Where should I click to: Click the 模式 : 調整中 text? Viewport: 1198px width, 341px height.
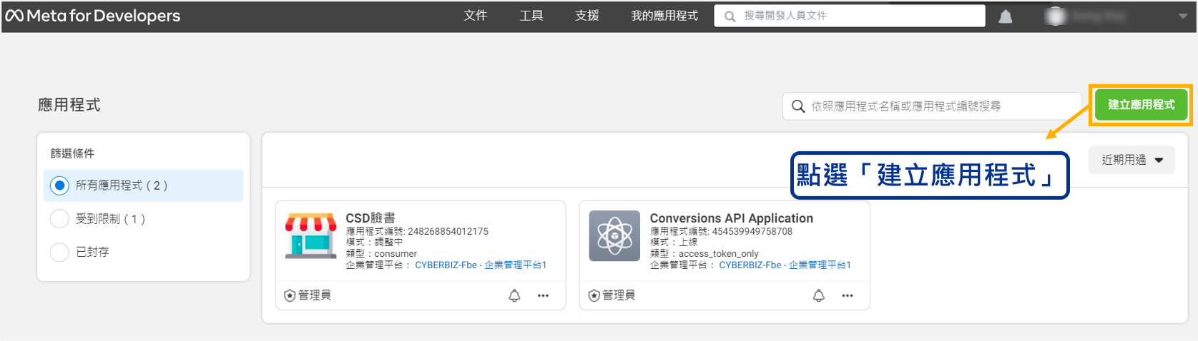374,242
